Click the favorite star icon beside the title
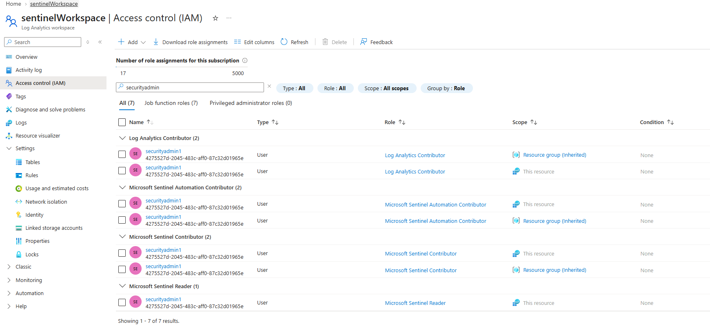 coord(215,18)
